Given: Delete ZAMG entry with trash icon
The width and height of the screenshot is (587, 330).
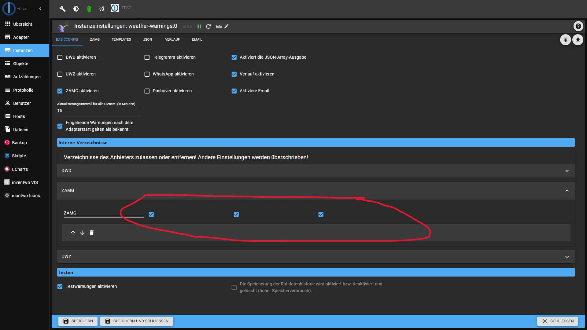Looking at the screenshot, I should coord(91,233).
